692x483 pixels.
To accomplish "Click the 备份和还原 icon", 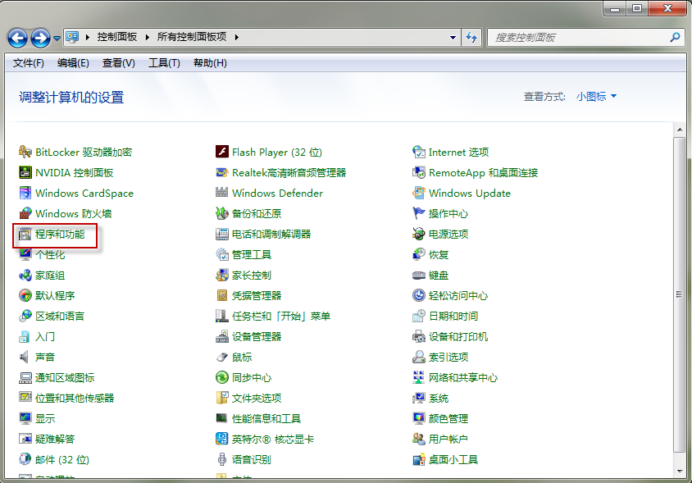I will click(222, 213).
